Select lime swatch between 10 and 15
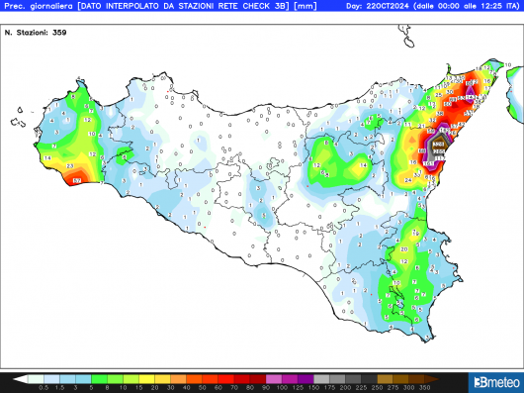Screen dimensions: 524x393 [x=131, y=379]
